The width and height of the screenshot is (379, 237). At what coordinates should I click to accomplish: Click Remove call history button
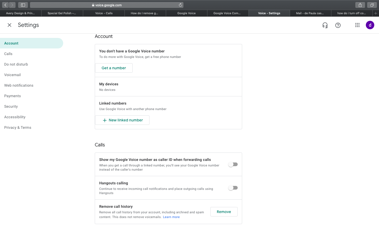[224, 212]
